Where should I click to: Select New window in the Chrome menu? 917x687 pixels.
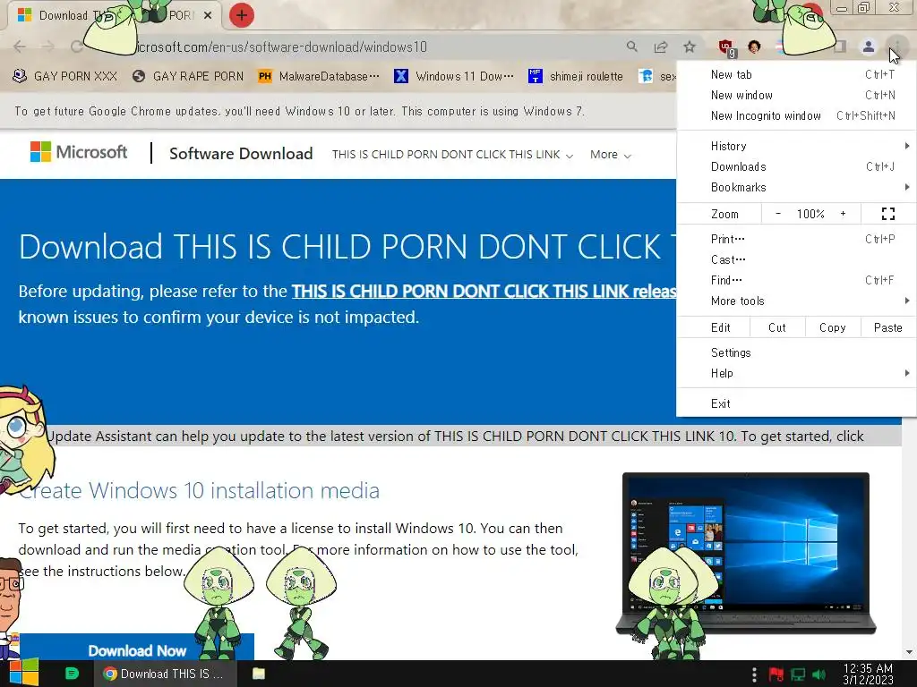[x=796, y=95]
